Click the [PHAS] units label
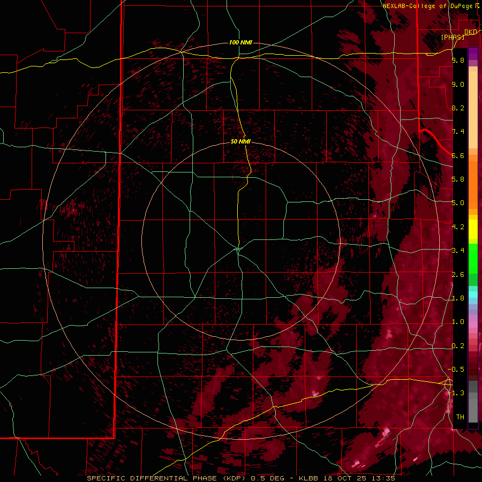 [x=453, y=37]
